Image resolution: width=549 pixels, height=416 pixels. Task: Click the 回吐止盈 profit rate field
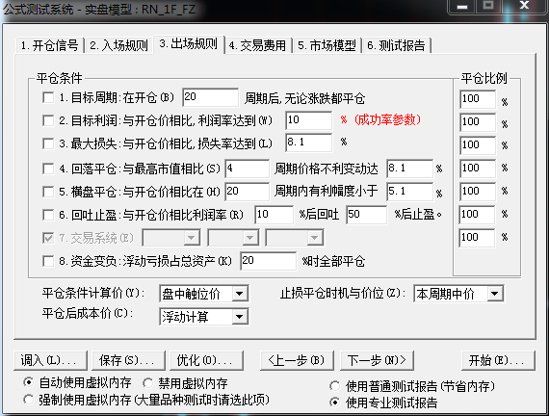(274, 215)
